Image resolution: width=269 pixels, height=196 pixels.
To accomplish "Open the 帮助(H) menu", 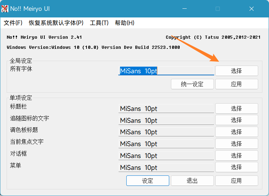I will click(125, 23).
